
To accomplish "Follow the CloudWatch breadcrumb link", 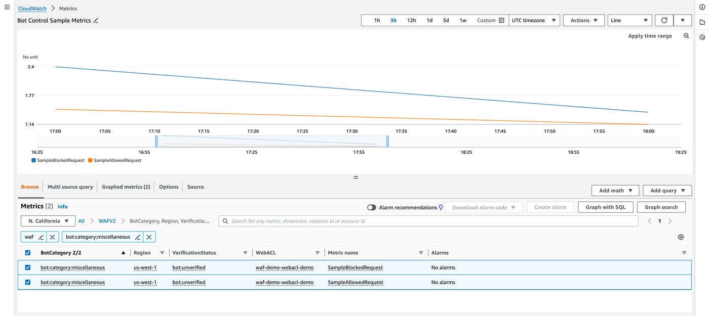I will (32, 8).
